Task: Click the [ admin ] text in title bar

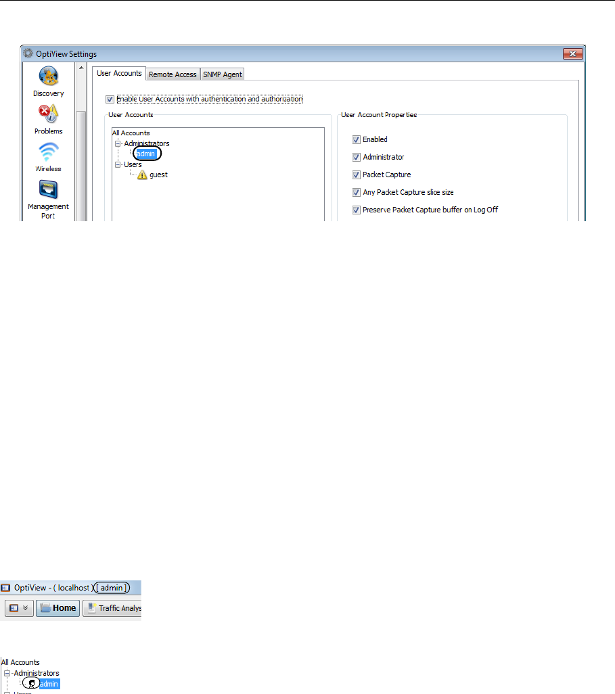Action: 112,588
